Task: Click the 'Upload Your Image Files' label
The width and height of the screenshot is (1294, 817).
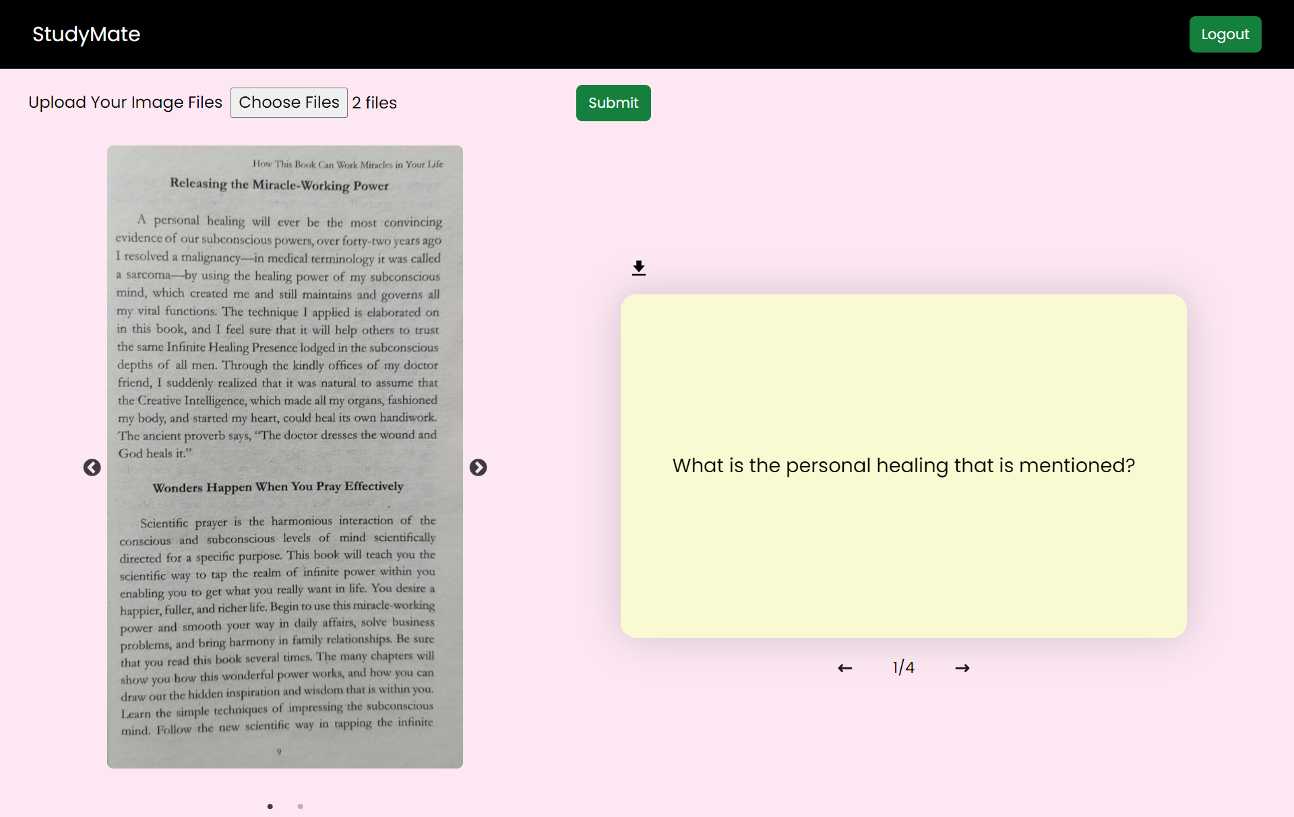Action: 125,102
